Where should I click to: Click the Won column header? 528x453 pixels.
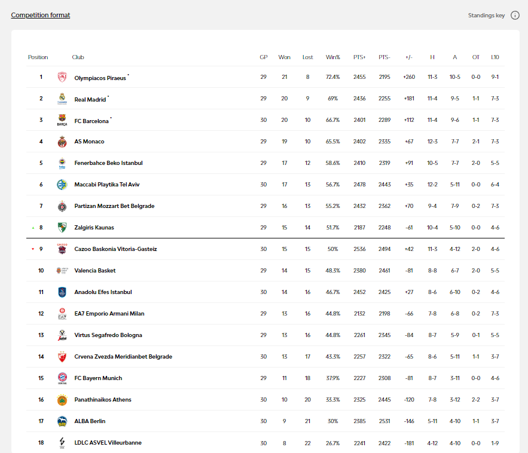(285, 57)
